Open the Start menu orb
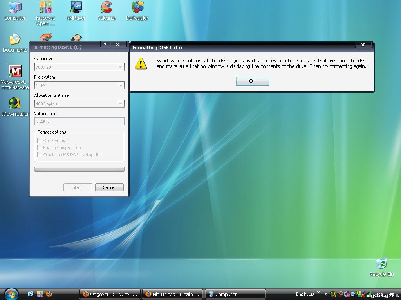The width and height of the screenshot is (401, 300). [11, 294]
